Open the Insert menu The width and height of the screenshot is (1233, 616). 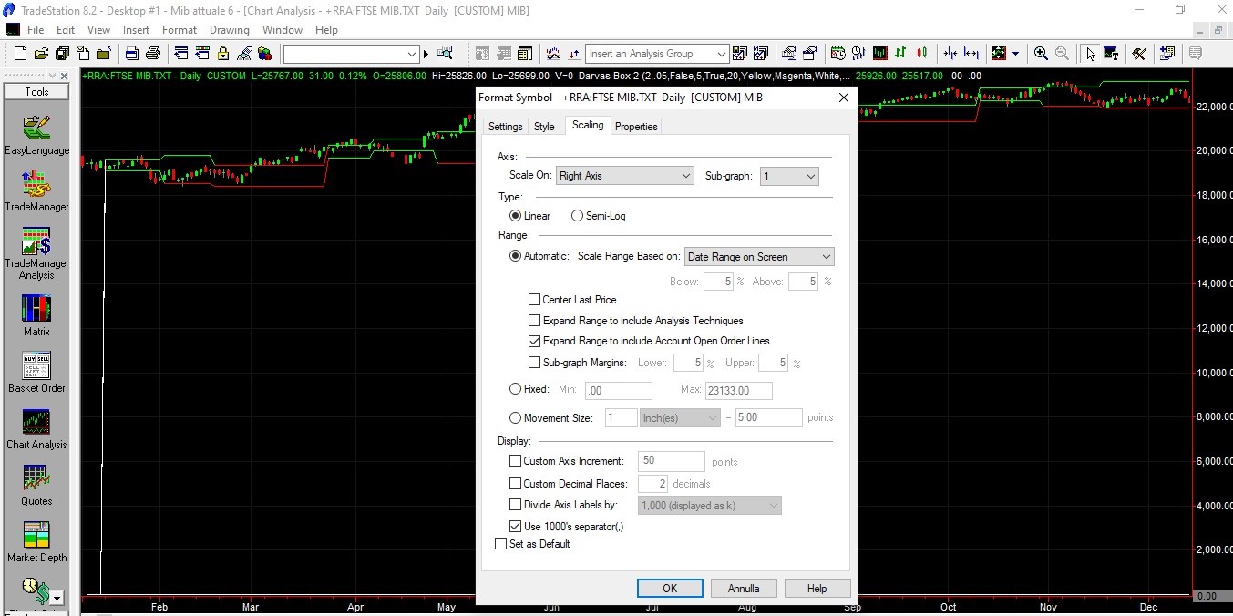pyautogui.click(x=137, y=30)
